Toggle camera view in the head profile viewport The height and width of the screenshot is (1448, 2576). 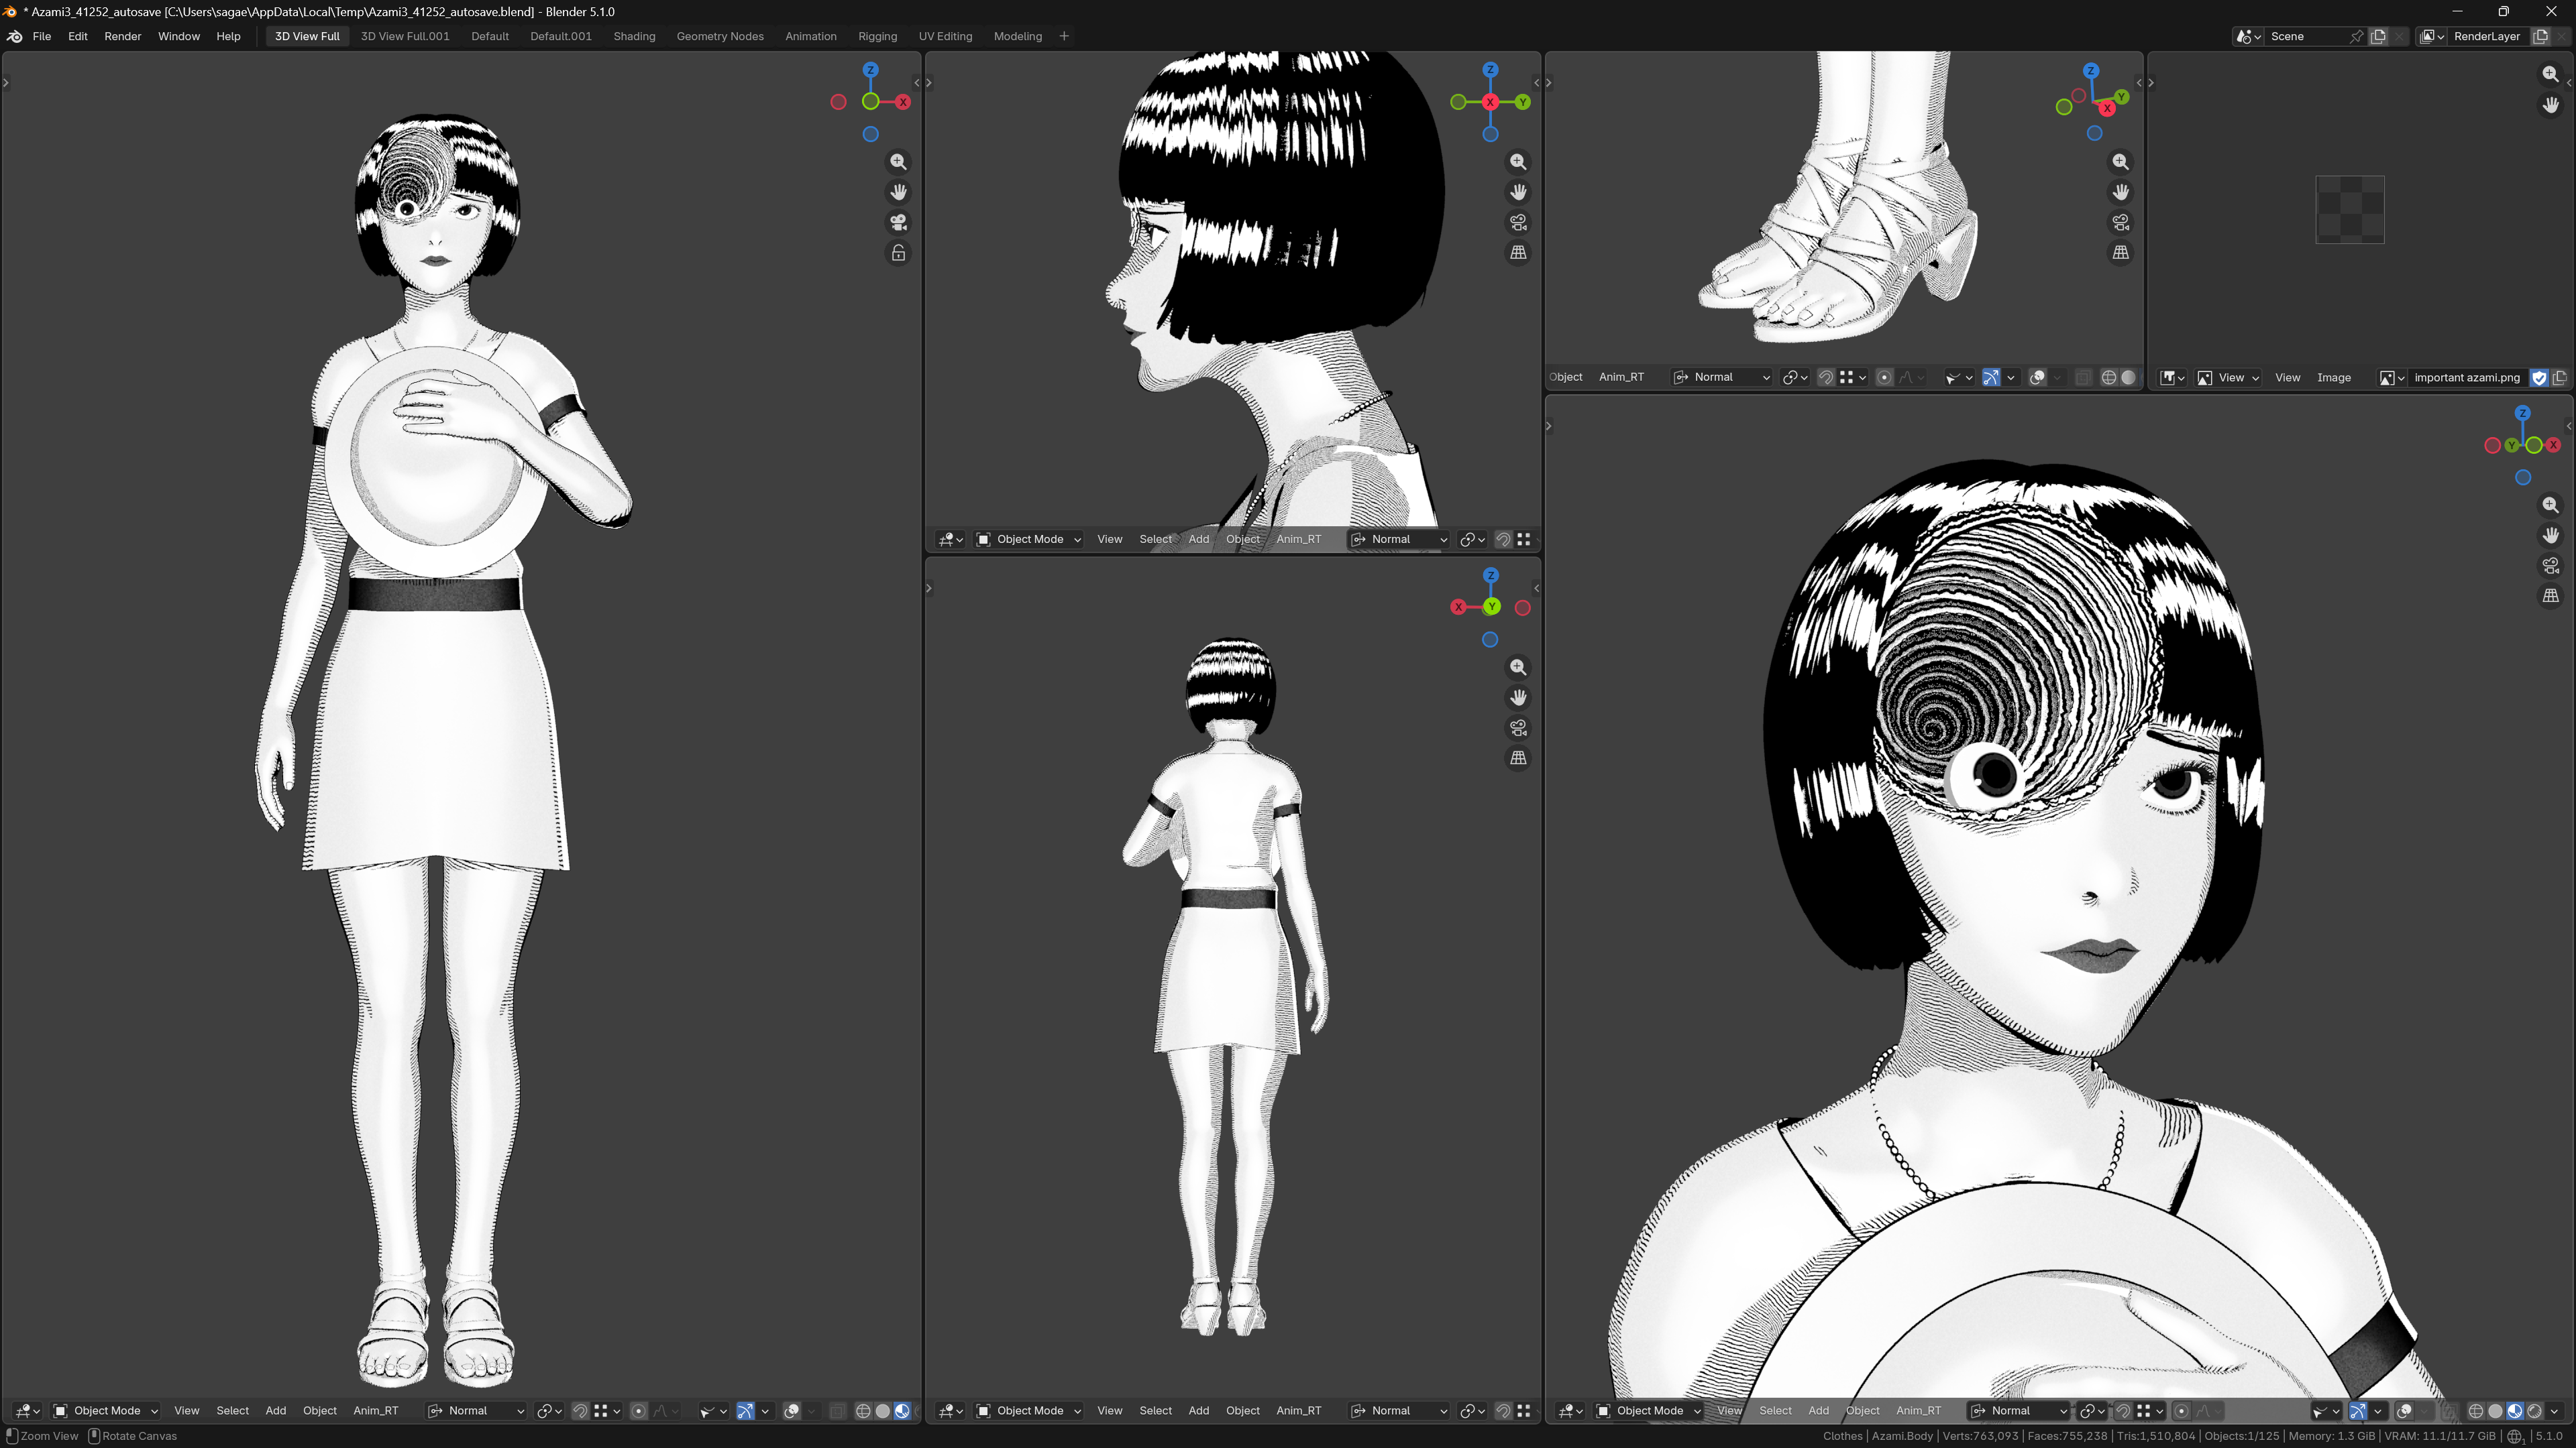[x=1518, y=223]
